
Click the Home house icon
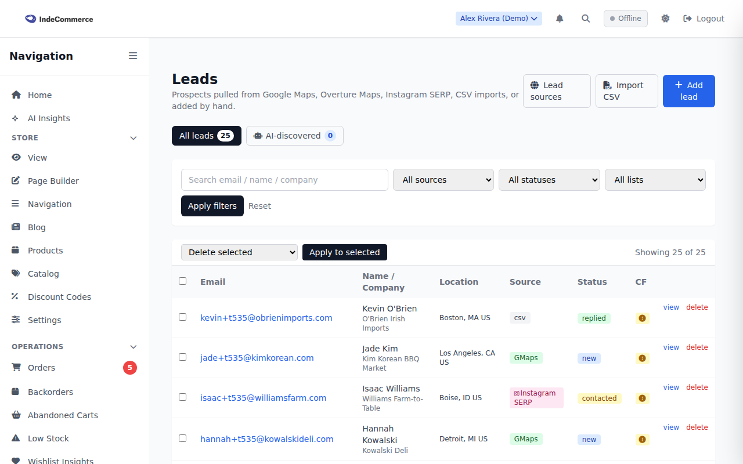(16, 95)
